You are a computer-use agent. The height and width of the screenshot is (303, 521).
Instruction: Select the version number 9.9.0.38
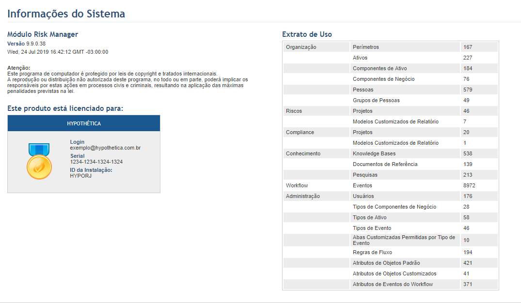(x=36, y=44)
